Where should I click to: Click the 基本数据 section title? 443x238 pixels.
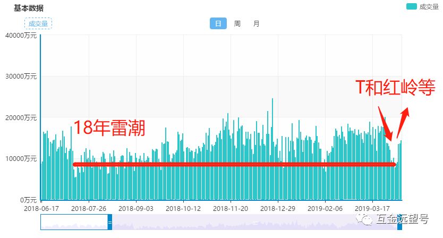[29, 8]
